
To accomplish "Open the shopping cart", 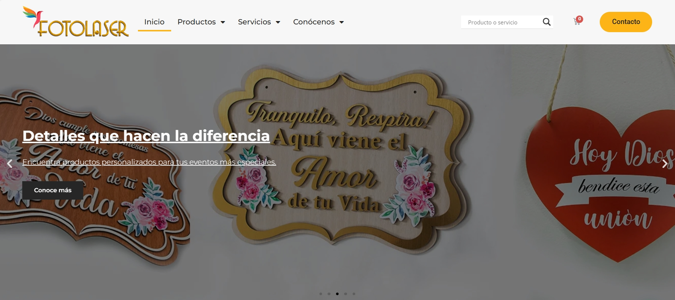I will [577, 22].
